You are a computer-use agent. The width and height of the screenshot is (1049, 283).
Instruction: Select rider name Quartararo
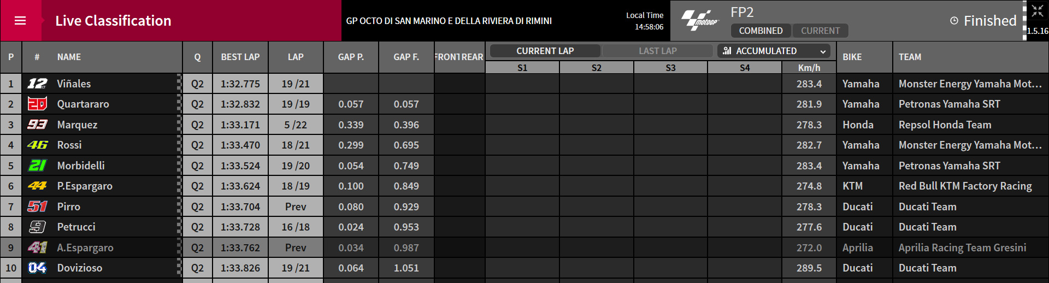83,104
